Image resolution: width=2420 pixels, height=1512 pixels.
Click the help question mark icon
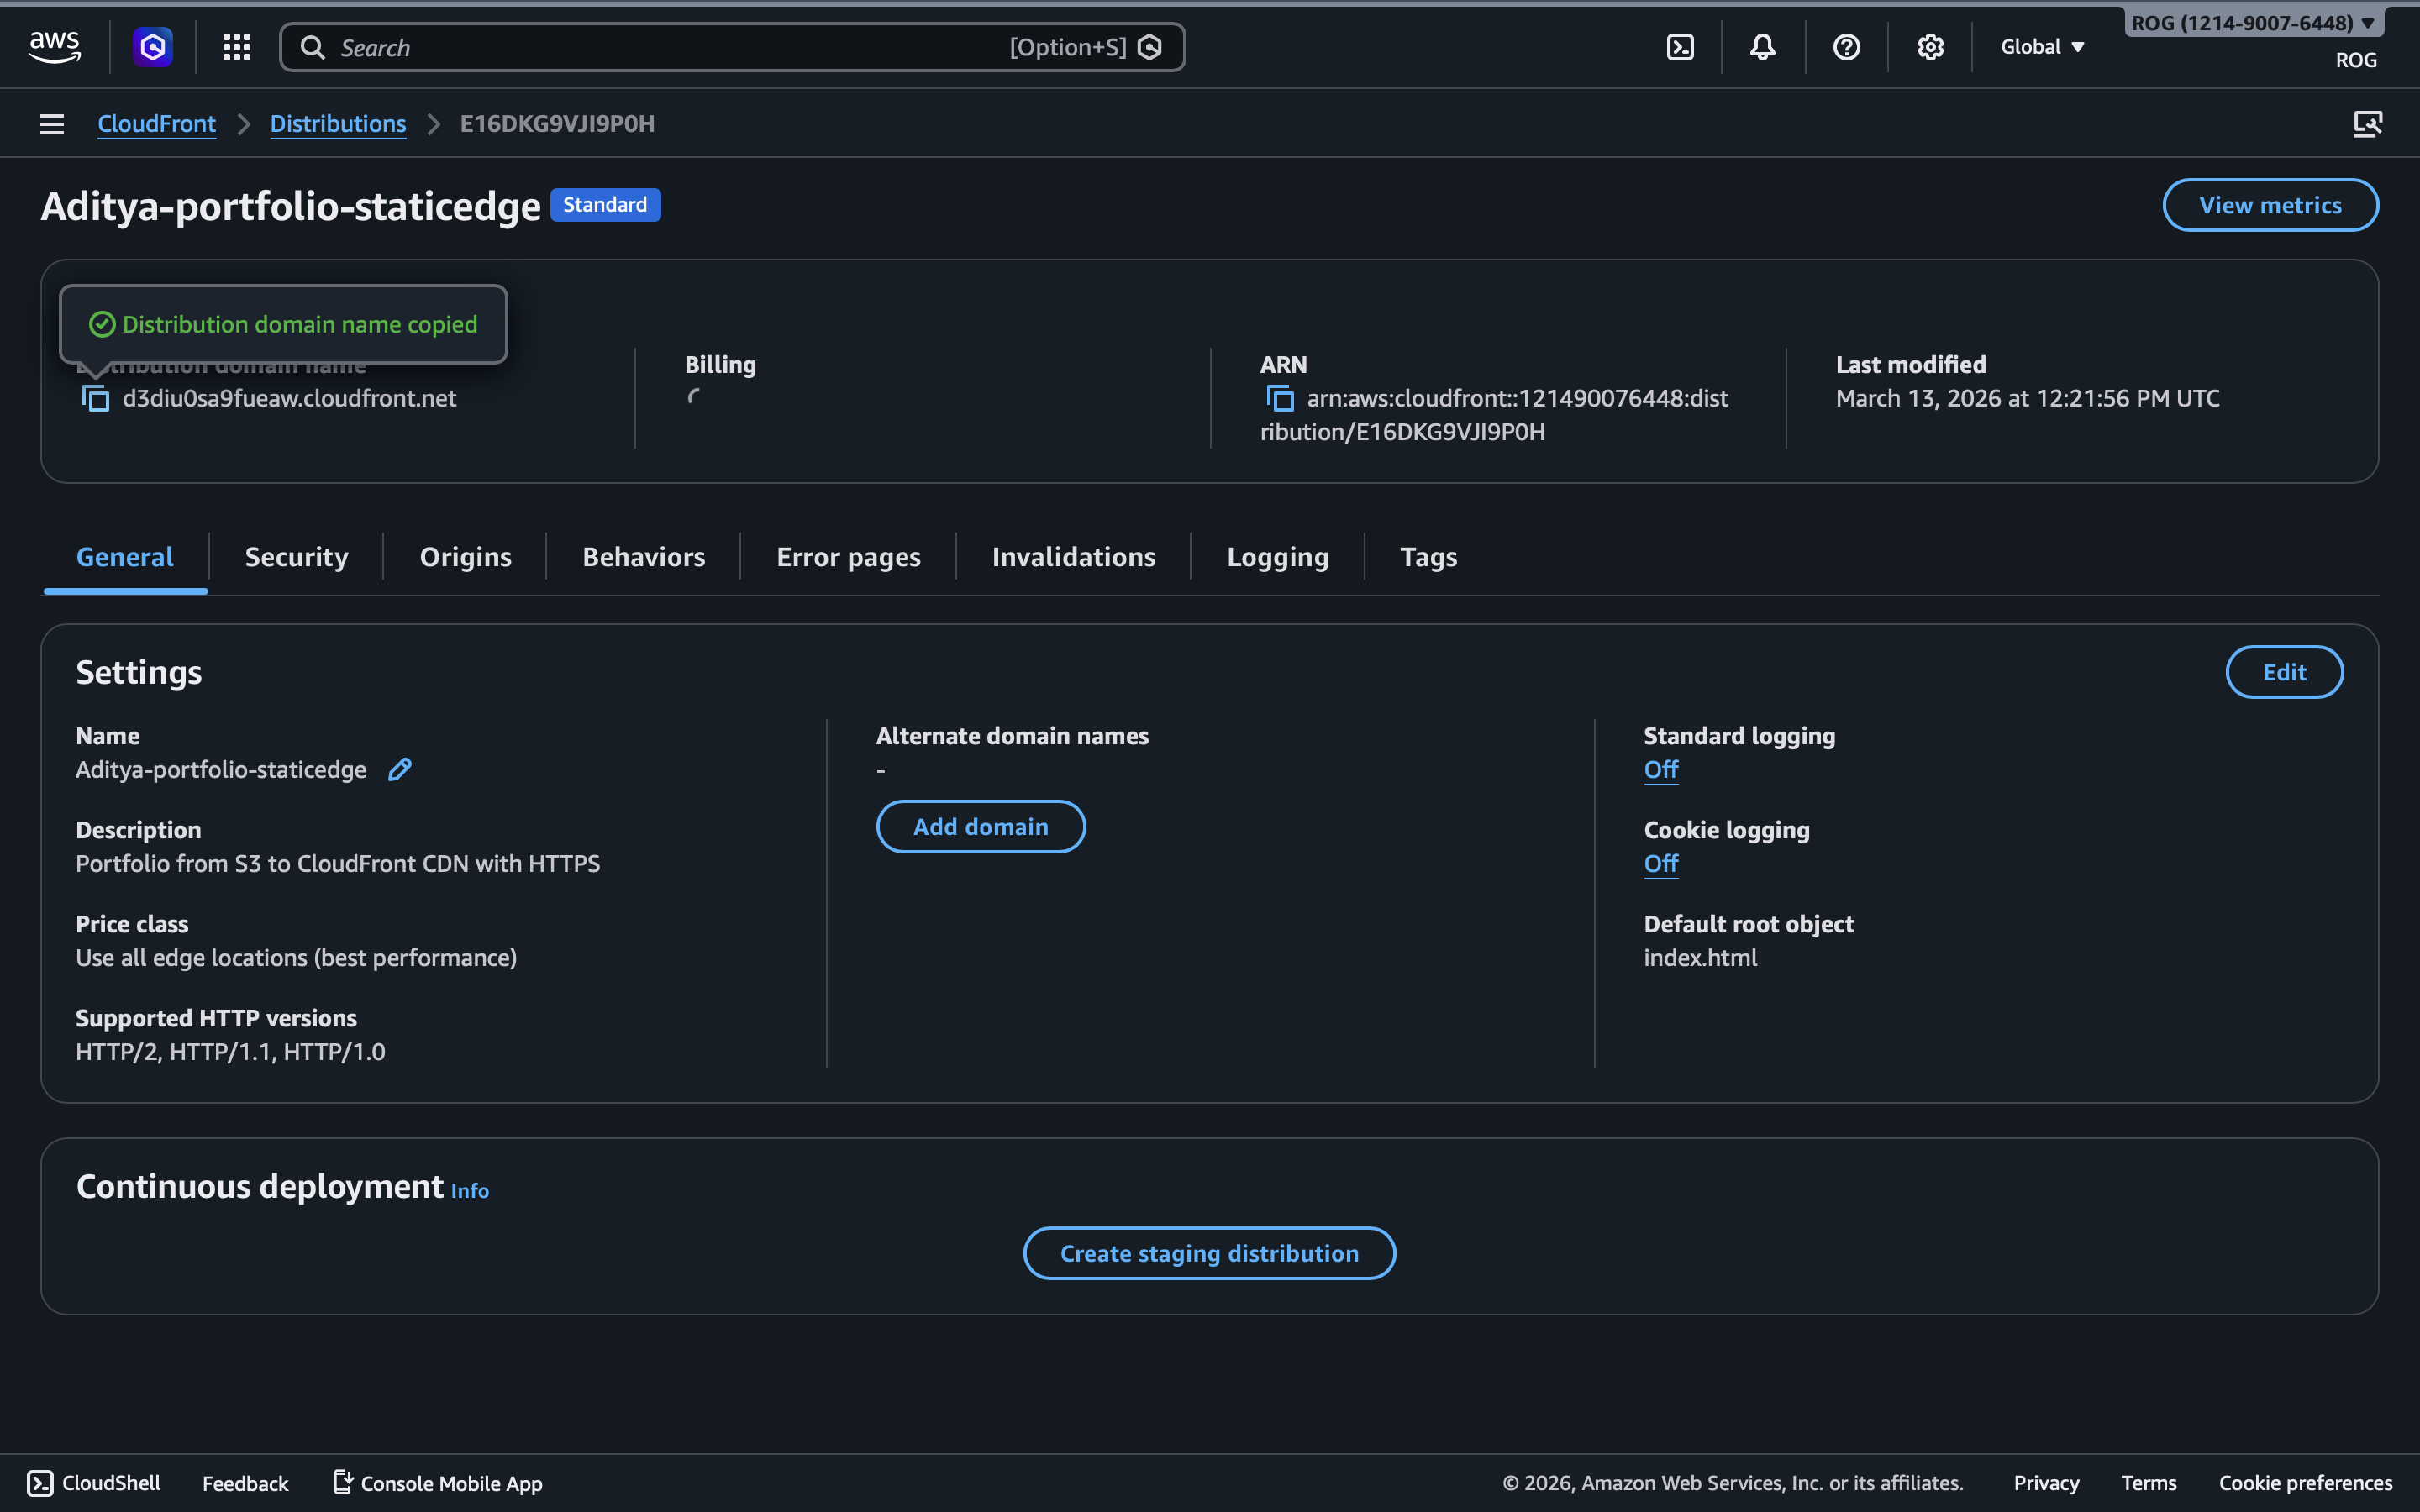tap(1846, 47)
